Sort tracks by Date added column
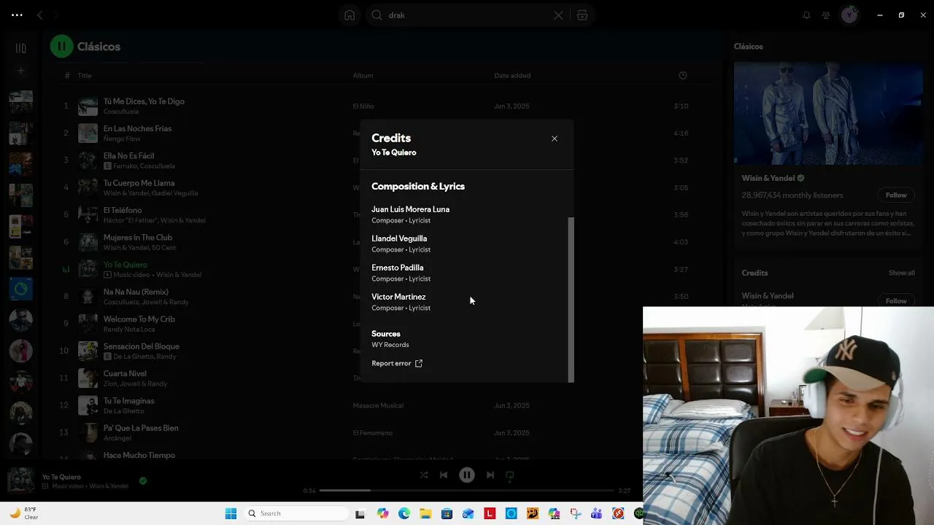The width and height of the screenshot is (934, 525). click(x=512, y=76)
